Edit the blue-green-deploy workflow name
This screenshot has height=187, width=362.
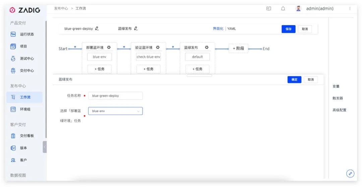tap(97, 28)
